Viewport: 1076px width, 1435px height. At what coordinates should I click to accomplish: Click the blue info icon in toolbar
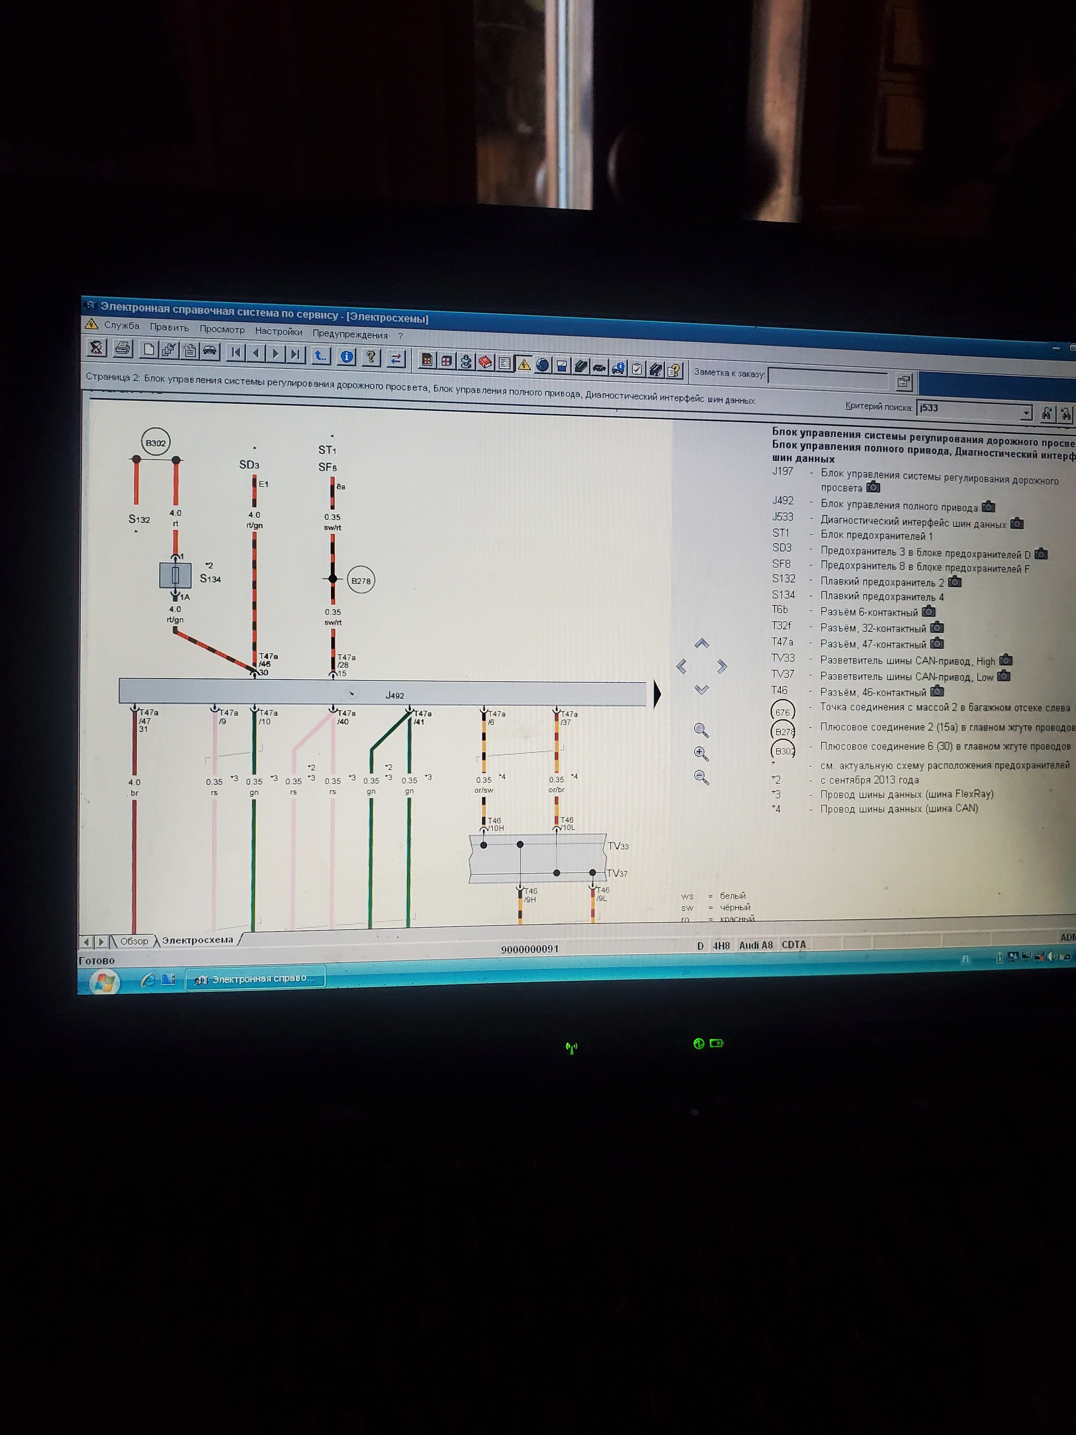(x=347, y=356)
